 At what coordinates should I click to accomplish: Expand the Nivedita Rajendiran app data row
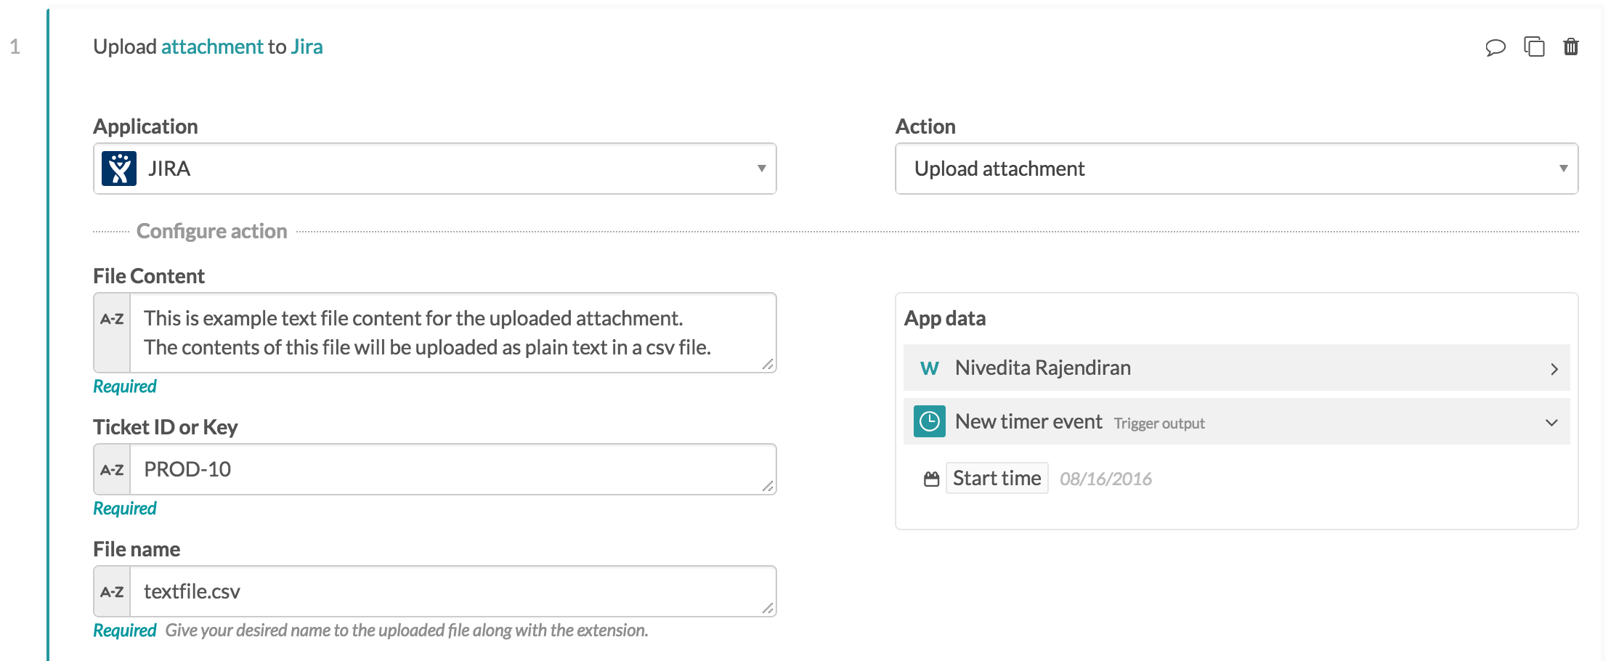point(1236,368)
